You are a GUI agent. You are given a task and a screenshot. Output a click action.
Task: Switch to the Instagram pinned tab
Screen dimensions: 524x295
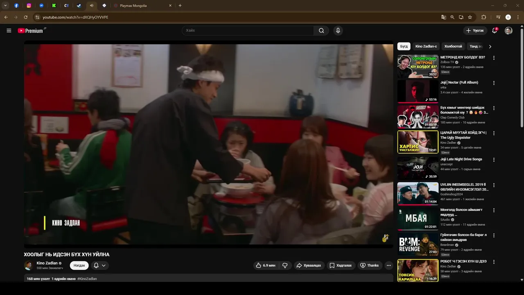[x=29, y=6]
